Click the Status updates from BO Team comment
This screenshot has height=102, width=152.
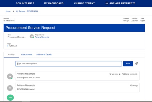[28, 77]
